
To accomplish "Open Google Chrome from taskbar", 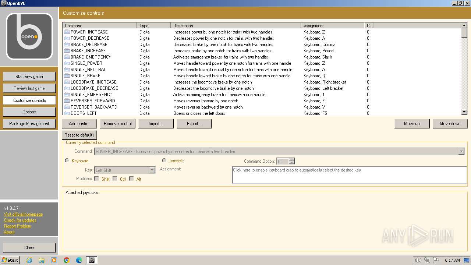I will 67,260.
